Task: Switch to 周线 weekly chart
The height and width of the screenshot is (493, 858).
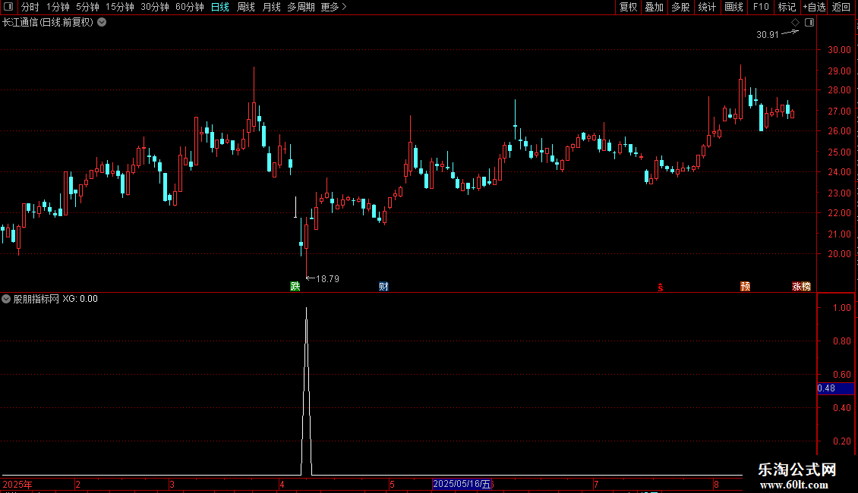Action: click(x=246, y=7)
